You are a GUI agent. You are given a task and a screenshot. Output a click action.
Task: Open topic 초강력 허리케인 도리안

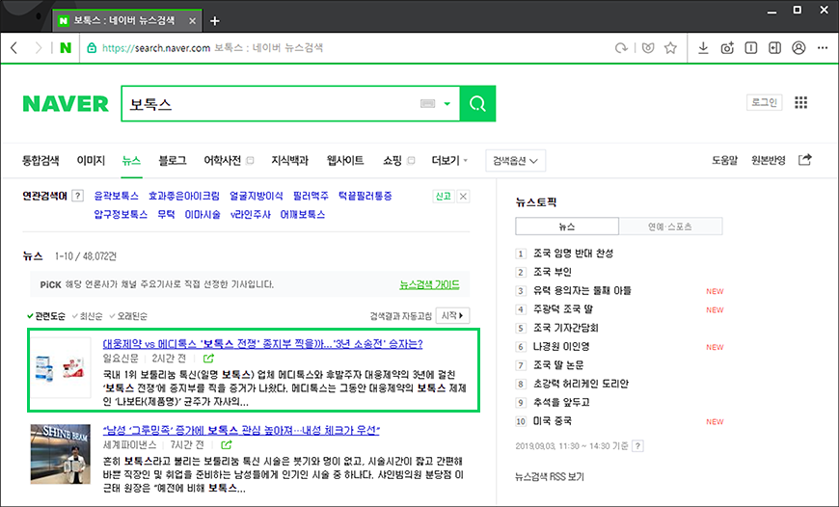[581, 384]
